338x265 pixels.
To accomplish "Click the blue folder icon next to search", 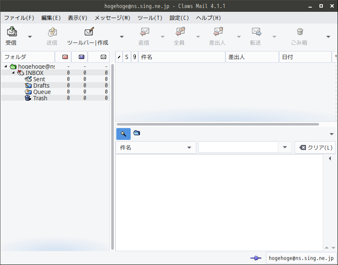I will pyautogui.click(x=137, y=133).
